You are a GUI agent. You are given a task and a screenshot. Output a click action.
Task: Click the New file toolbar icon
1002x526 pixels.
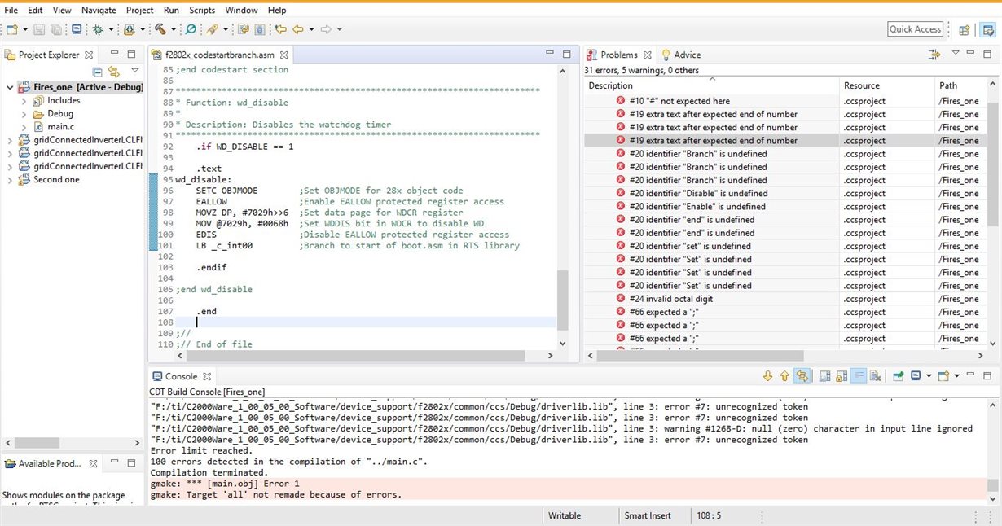(x=11, y=29)
